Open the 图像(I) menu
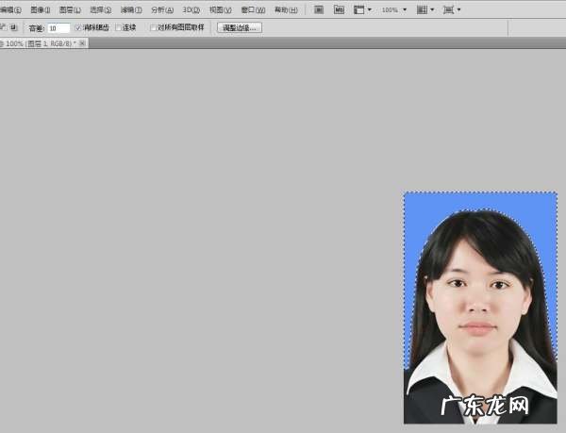Image resolution: width=566 pixels, height=433 pixels. [40, 9]
